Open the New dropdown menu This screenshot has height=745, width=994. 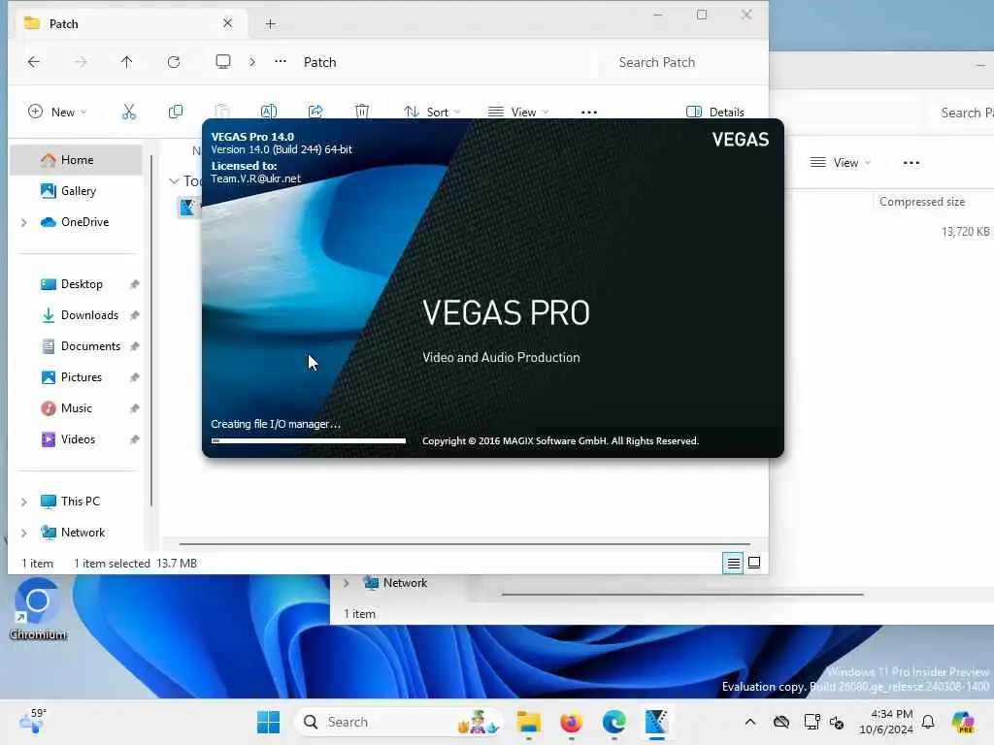pyautogui.click(x=57, y=113)
